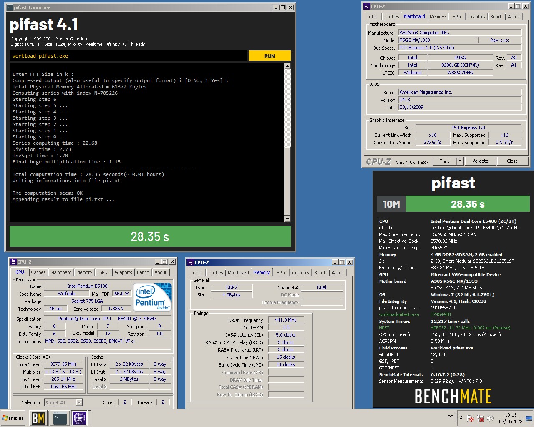534x427 pixels.
Task: Switch to Mainboard tab in CPU-Z processor window
Action: [61, 272]
